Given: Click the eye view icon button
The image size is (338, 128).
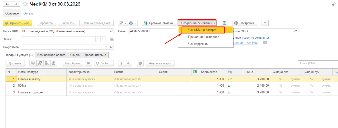Looking at the screenshot, I should point(88,63).
